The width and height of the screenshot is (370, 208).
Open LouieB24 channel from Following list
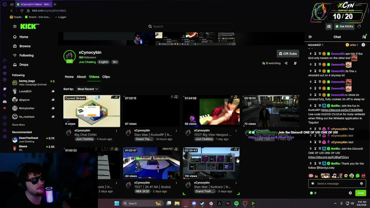tap(33, 91)
